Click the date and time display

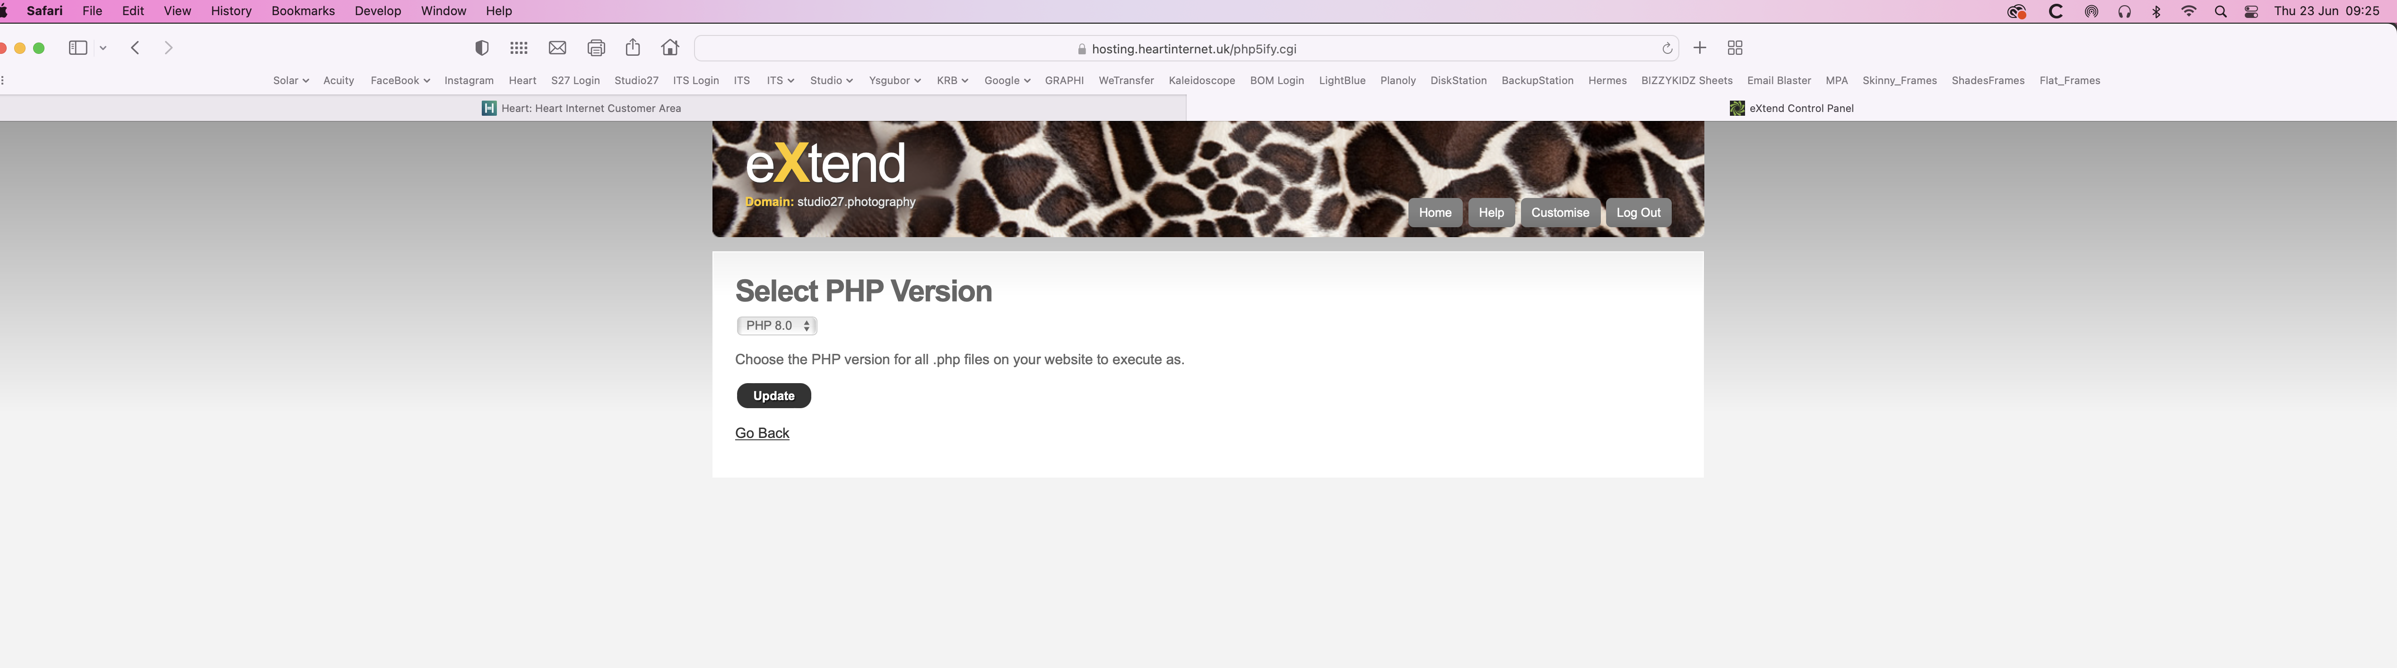2326,11
